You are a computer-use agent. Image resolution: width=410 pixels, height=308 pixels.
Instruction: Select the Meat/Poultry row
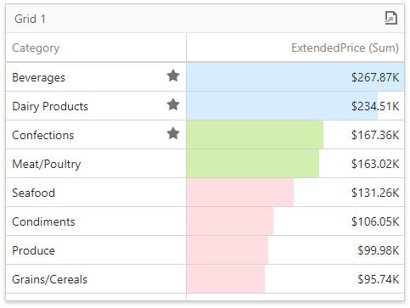coord(205,164)
